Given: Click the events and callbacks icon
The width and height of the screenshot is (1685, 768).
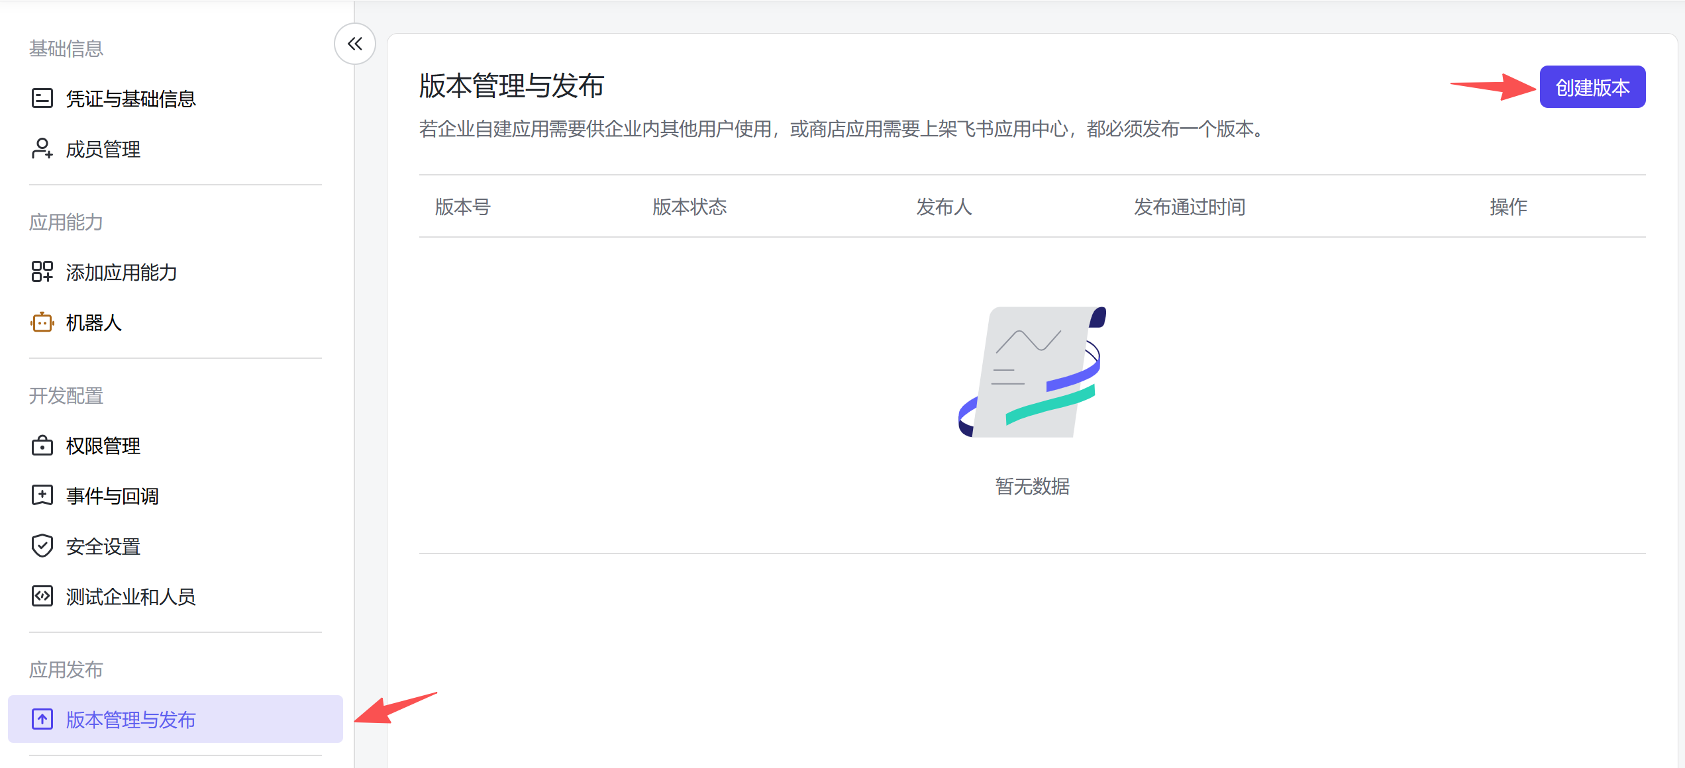Looking at the screenshot, I should coord(42,495).
